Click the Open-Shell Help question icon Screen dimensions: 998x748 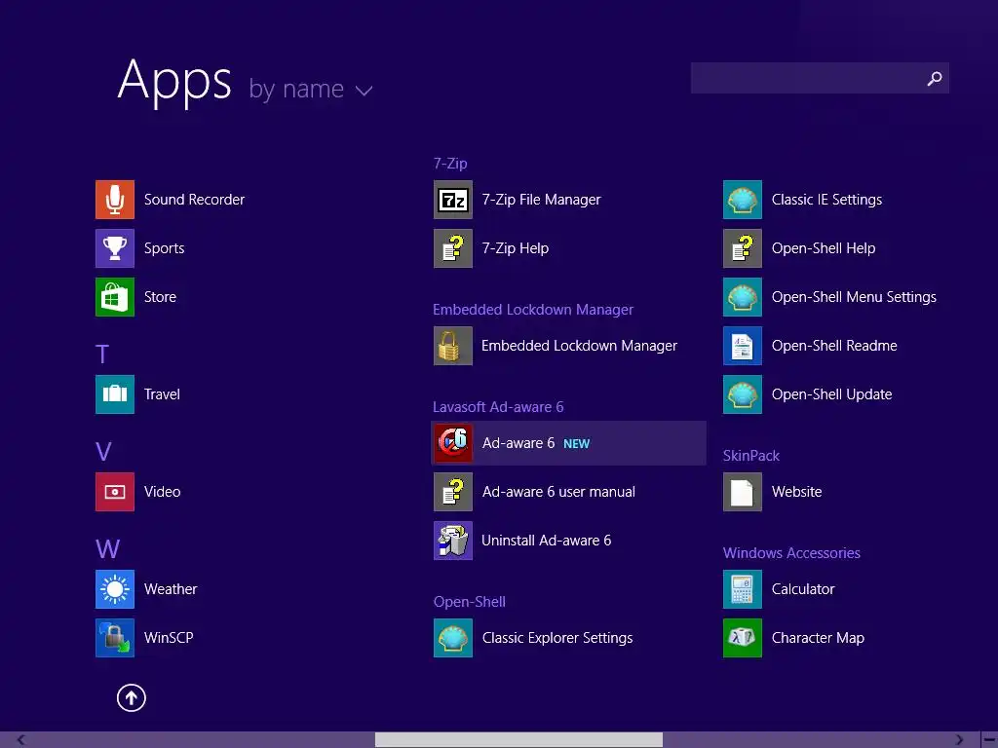tap(742, 248)
